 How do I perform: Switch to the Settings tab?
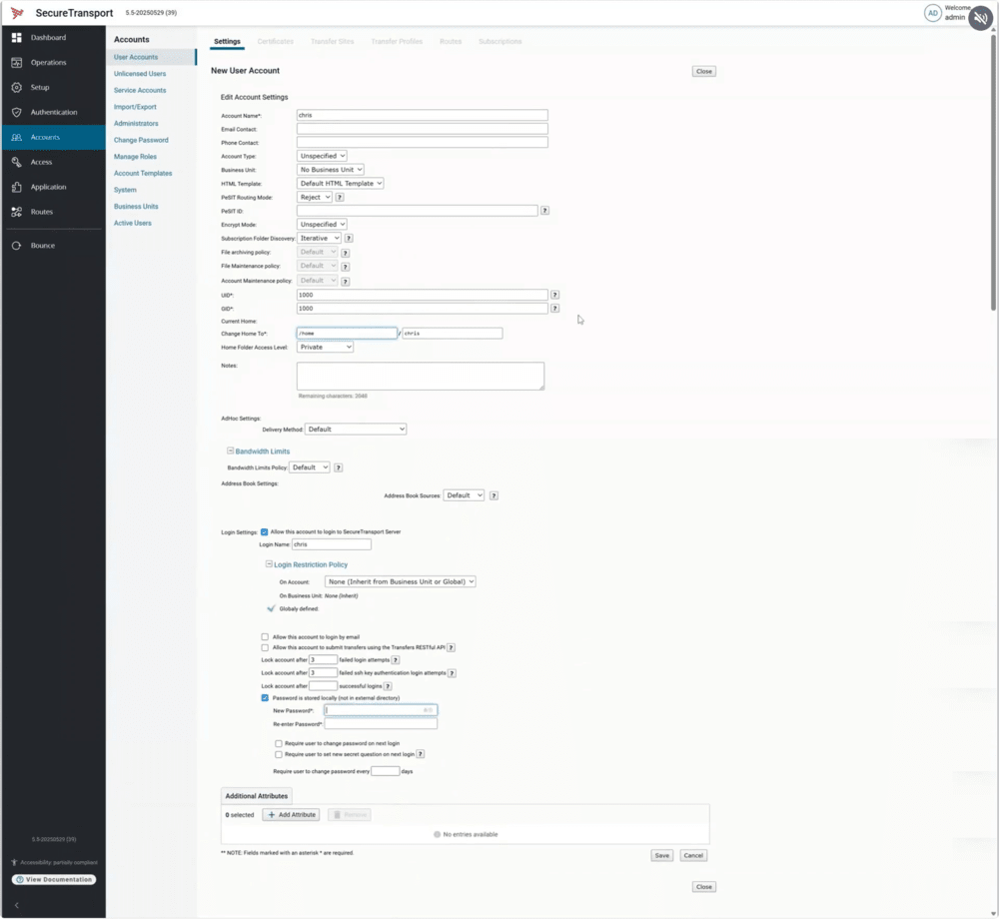point(228,41)
